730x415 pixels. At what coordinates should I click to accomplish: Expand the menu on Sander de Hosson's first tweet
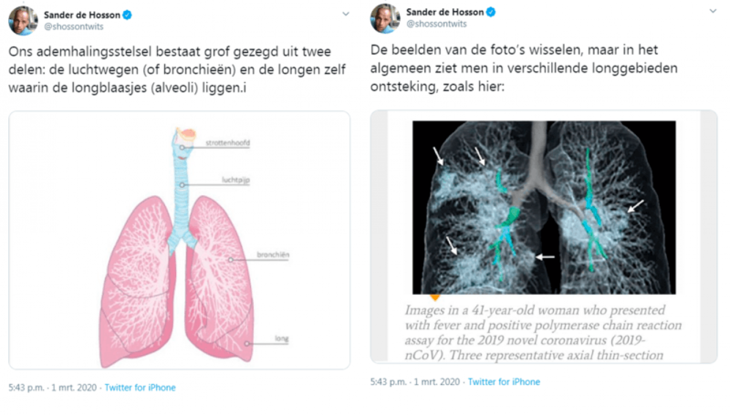344,14
